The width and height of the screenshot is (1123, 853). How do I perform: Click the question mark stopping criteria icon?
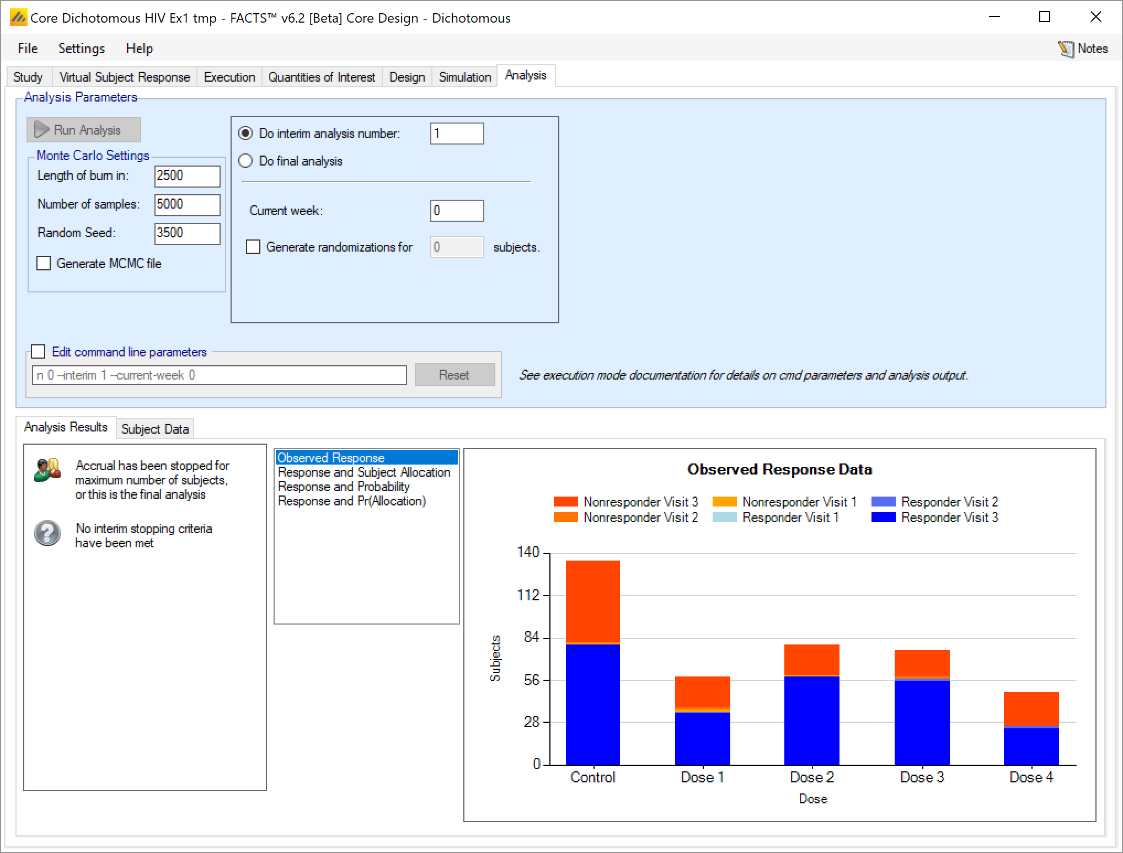47,534
